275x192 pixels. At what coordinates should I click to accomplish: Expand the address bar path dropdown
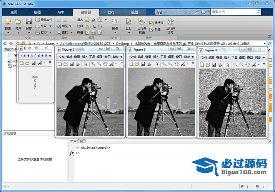point(264,43)
